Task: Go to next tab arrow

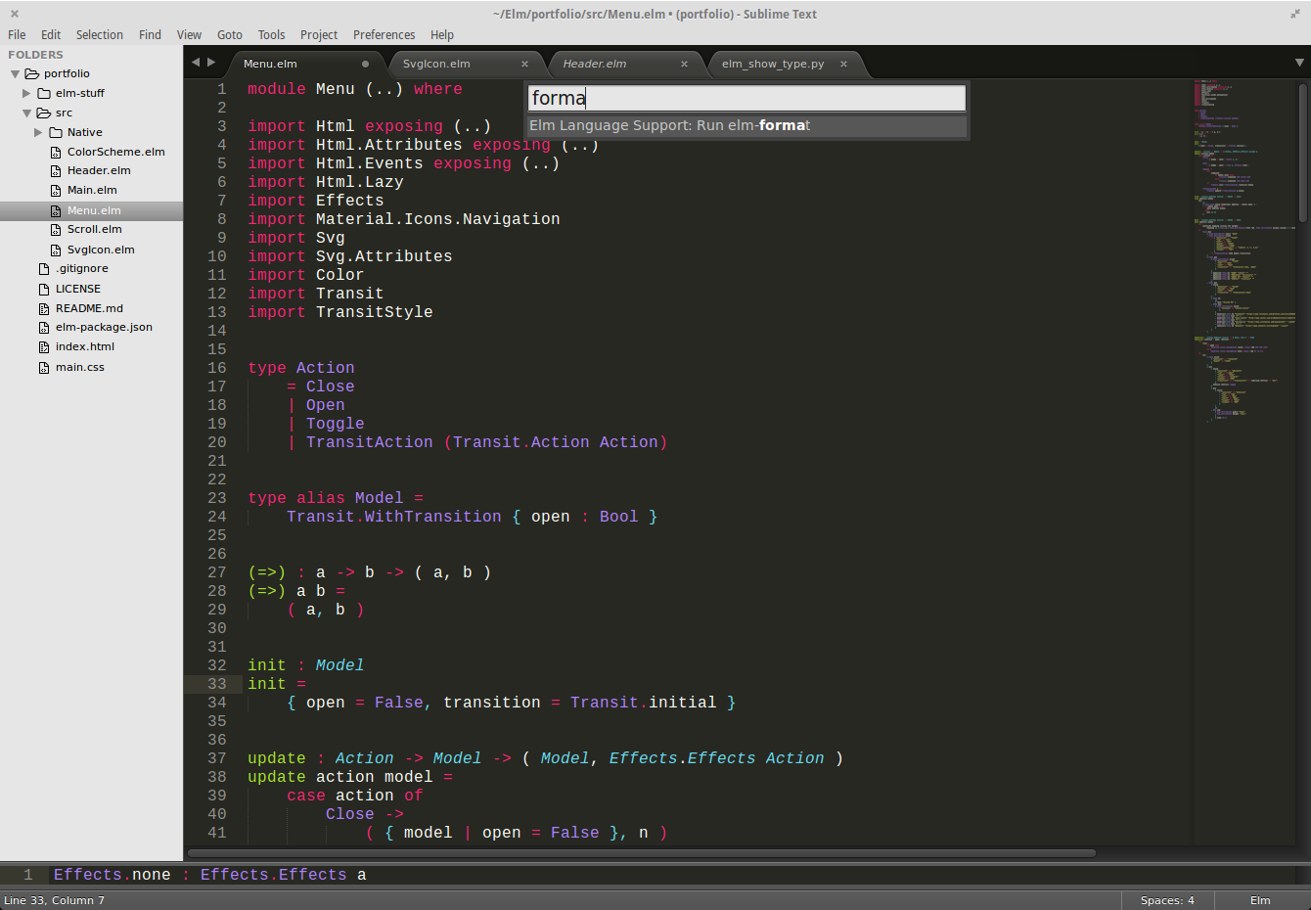Action: tap(211, 62)
